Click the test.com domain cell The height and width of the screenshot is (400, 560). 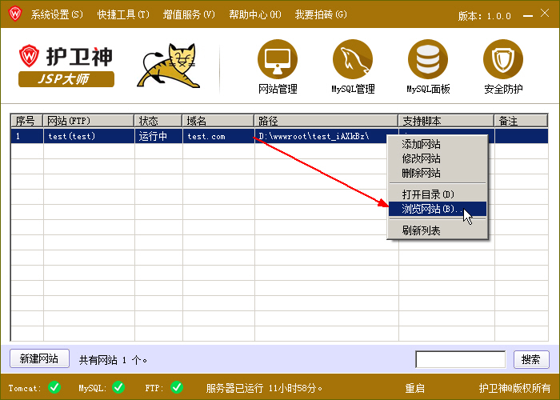(x=218, y=136)
